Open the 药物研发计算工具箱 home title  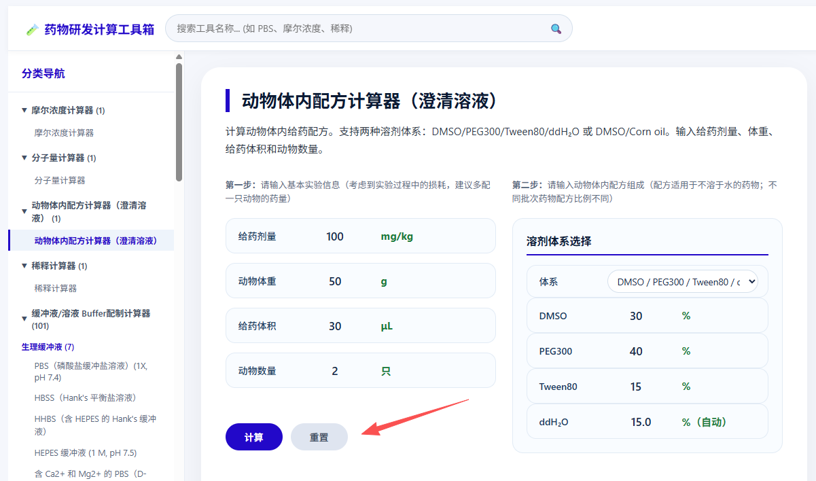pos(99,29)
